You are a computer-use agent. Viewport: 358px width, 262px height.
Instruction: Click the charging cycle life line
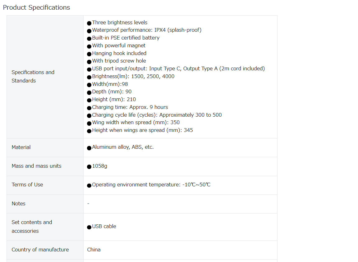coord(157,115)
